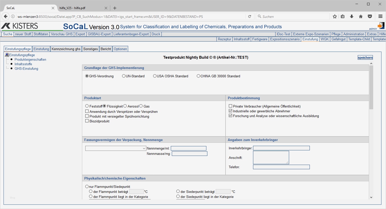Close the SoCaL browser tab

point(53,8)
